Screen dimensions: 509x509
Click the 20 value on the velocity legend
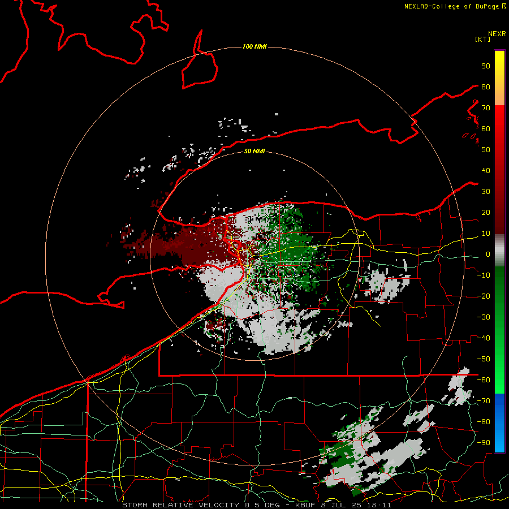[486, 212]
